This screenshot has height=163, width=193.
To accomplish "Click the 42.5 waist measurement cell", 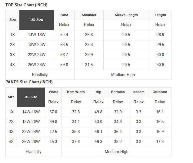I will point(53,132).
